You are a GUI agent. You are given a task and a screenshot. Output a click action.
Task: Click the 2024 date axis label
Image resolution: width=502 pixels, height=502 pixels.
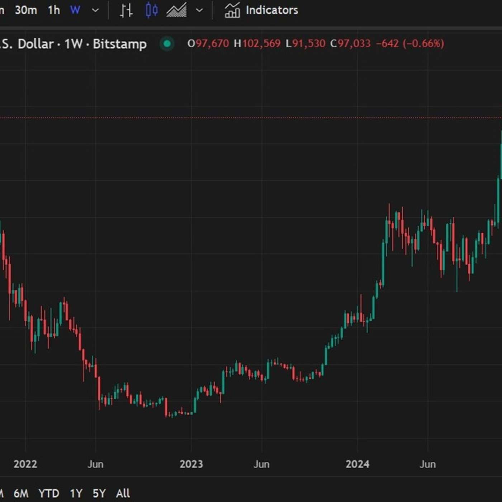click(357, 464)
